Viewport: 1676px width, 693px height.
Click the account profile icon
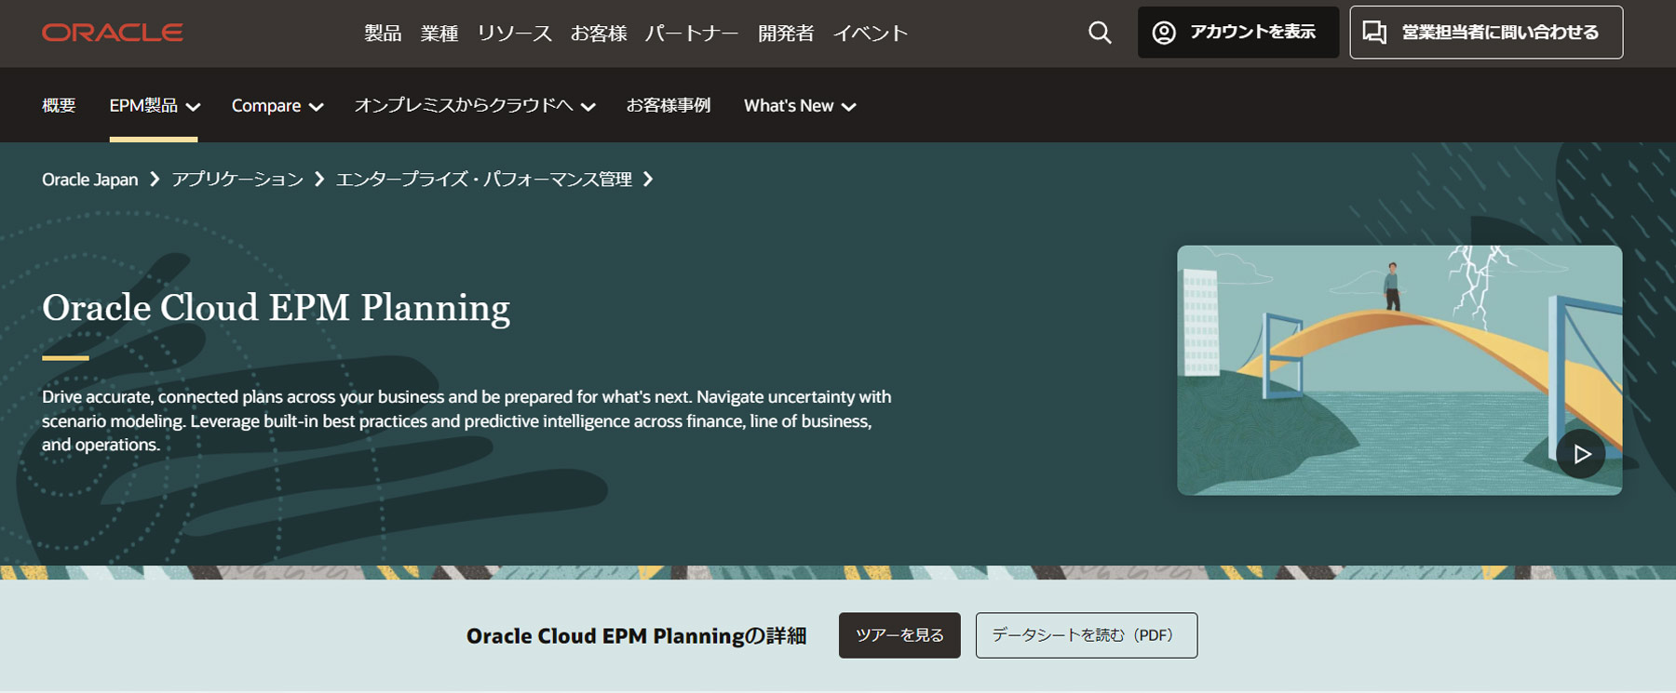pos(1164,33)
